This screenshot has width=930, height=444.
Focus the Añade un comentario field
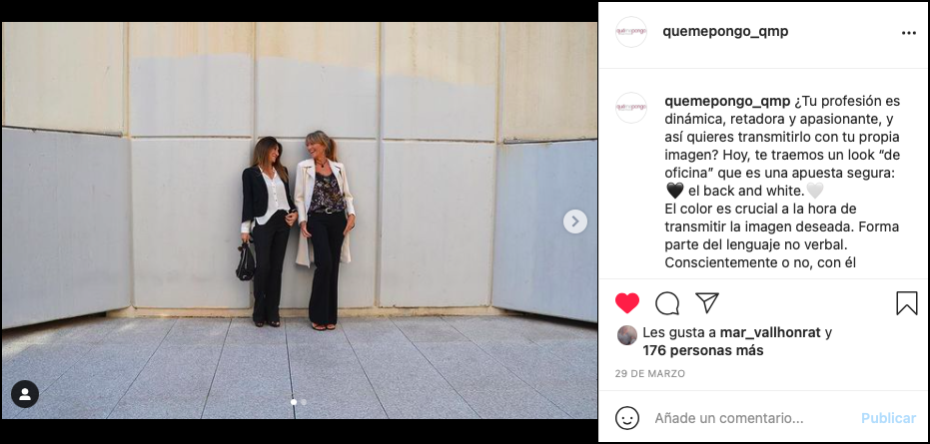(x=753, y=418)
